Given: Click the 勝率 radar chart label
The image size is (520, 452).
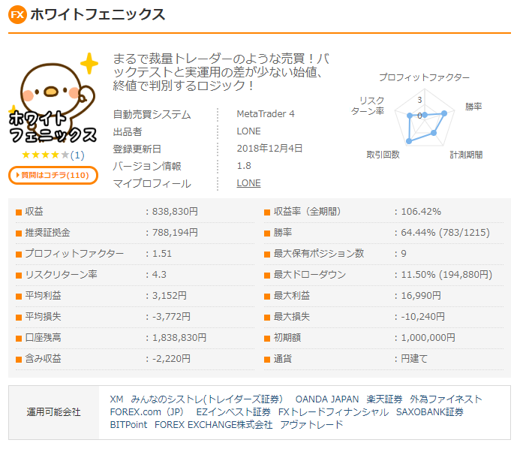Looking at the screenshot, I should coord(473,107).
